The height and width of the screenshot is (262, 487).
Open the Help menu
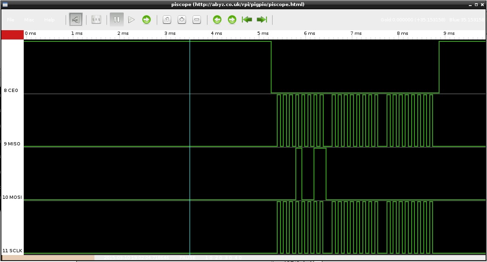pos(49,20)
